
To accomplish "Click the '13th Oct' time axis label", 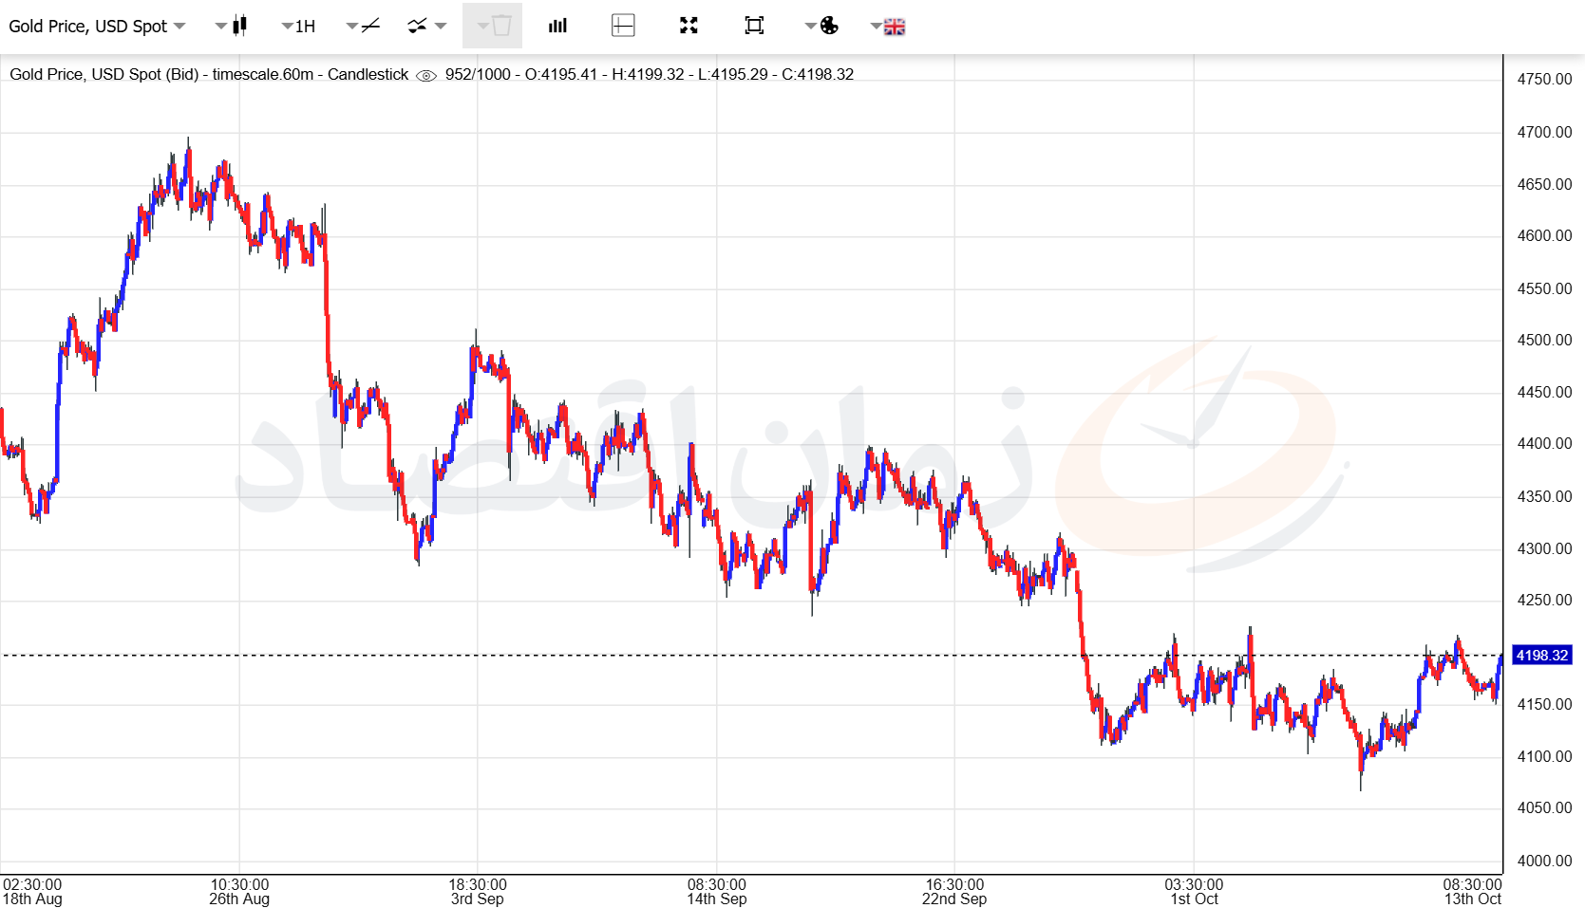I will 1473,899.
